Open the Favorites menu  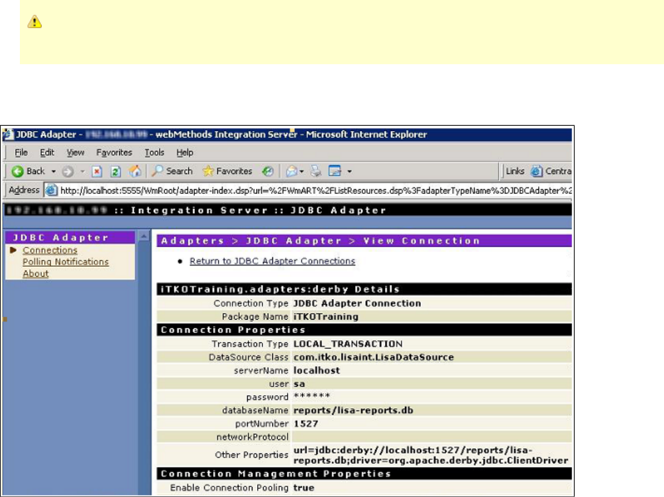[114, 152]
